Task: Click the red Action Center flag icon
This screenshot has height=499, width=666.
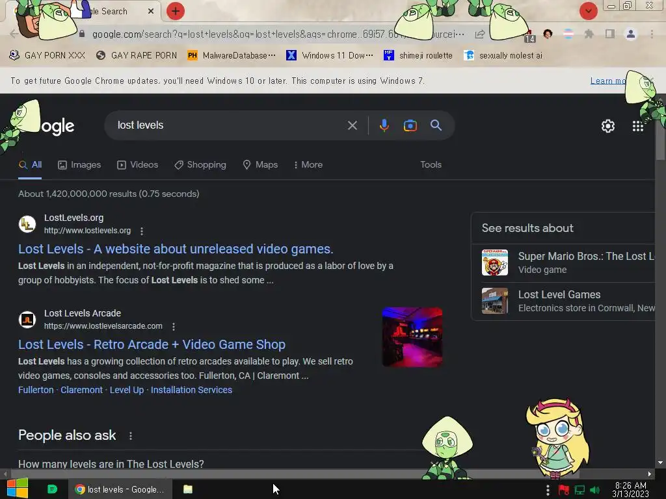Action: [x=564, y=490]
